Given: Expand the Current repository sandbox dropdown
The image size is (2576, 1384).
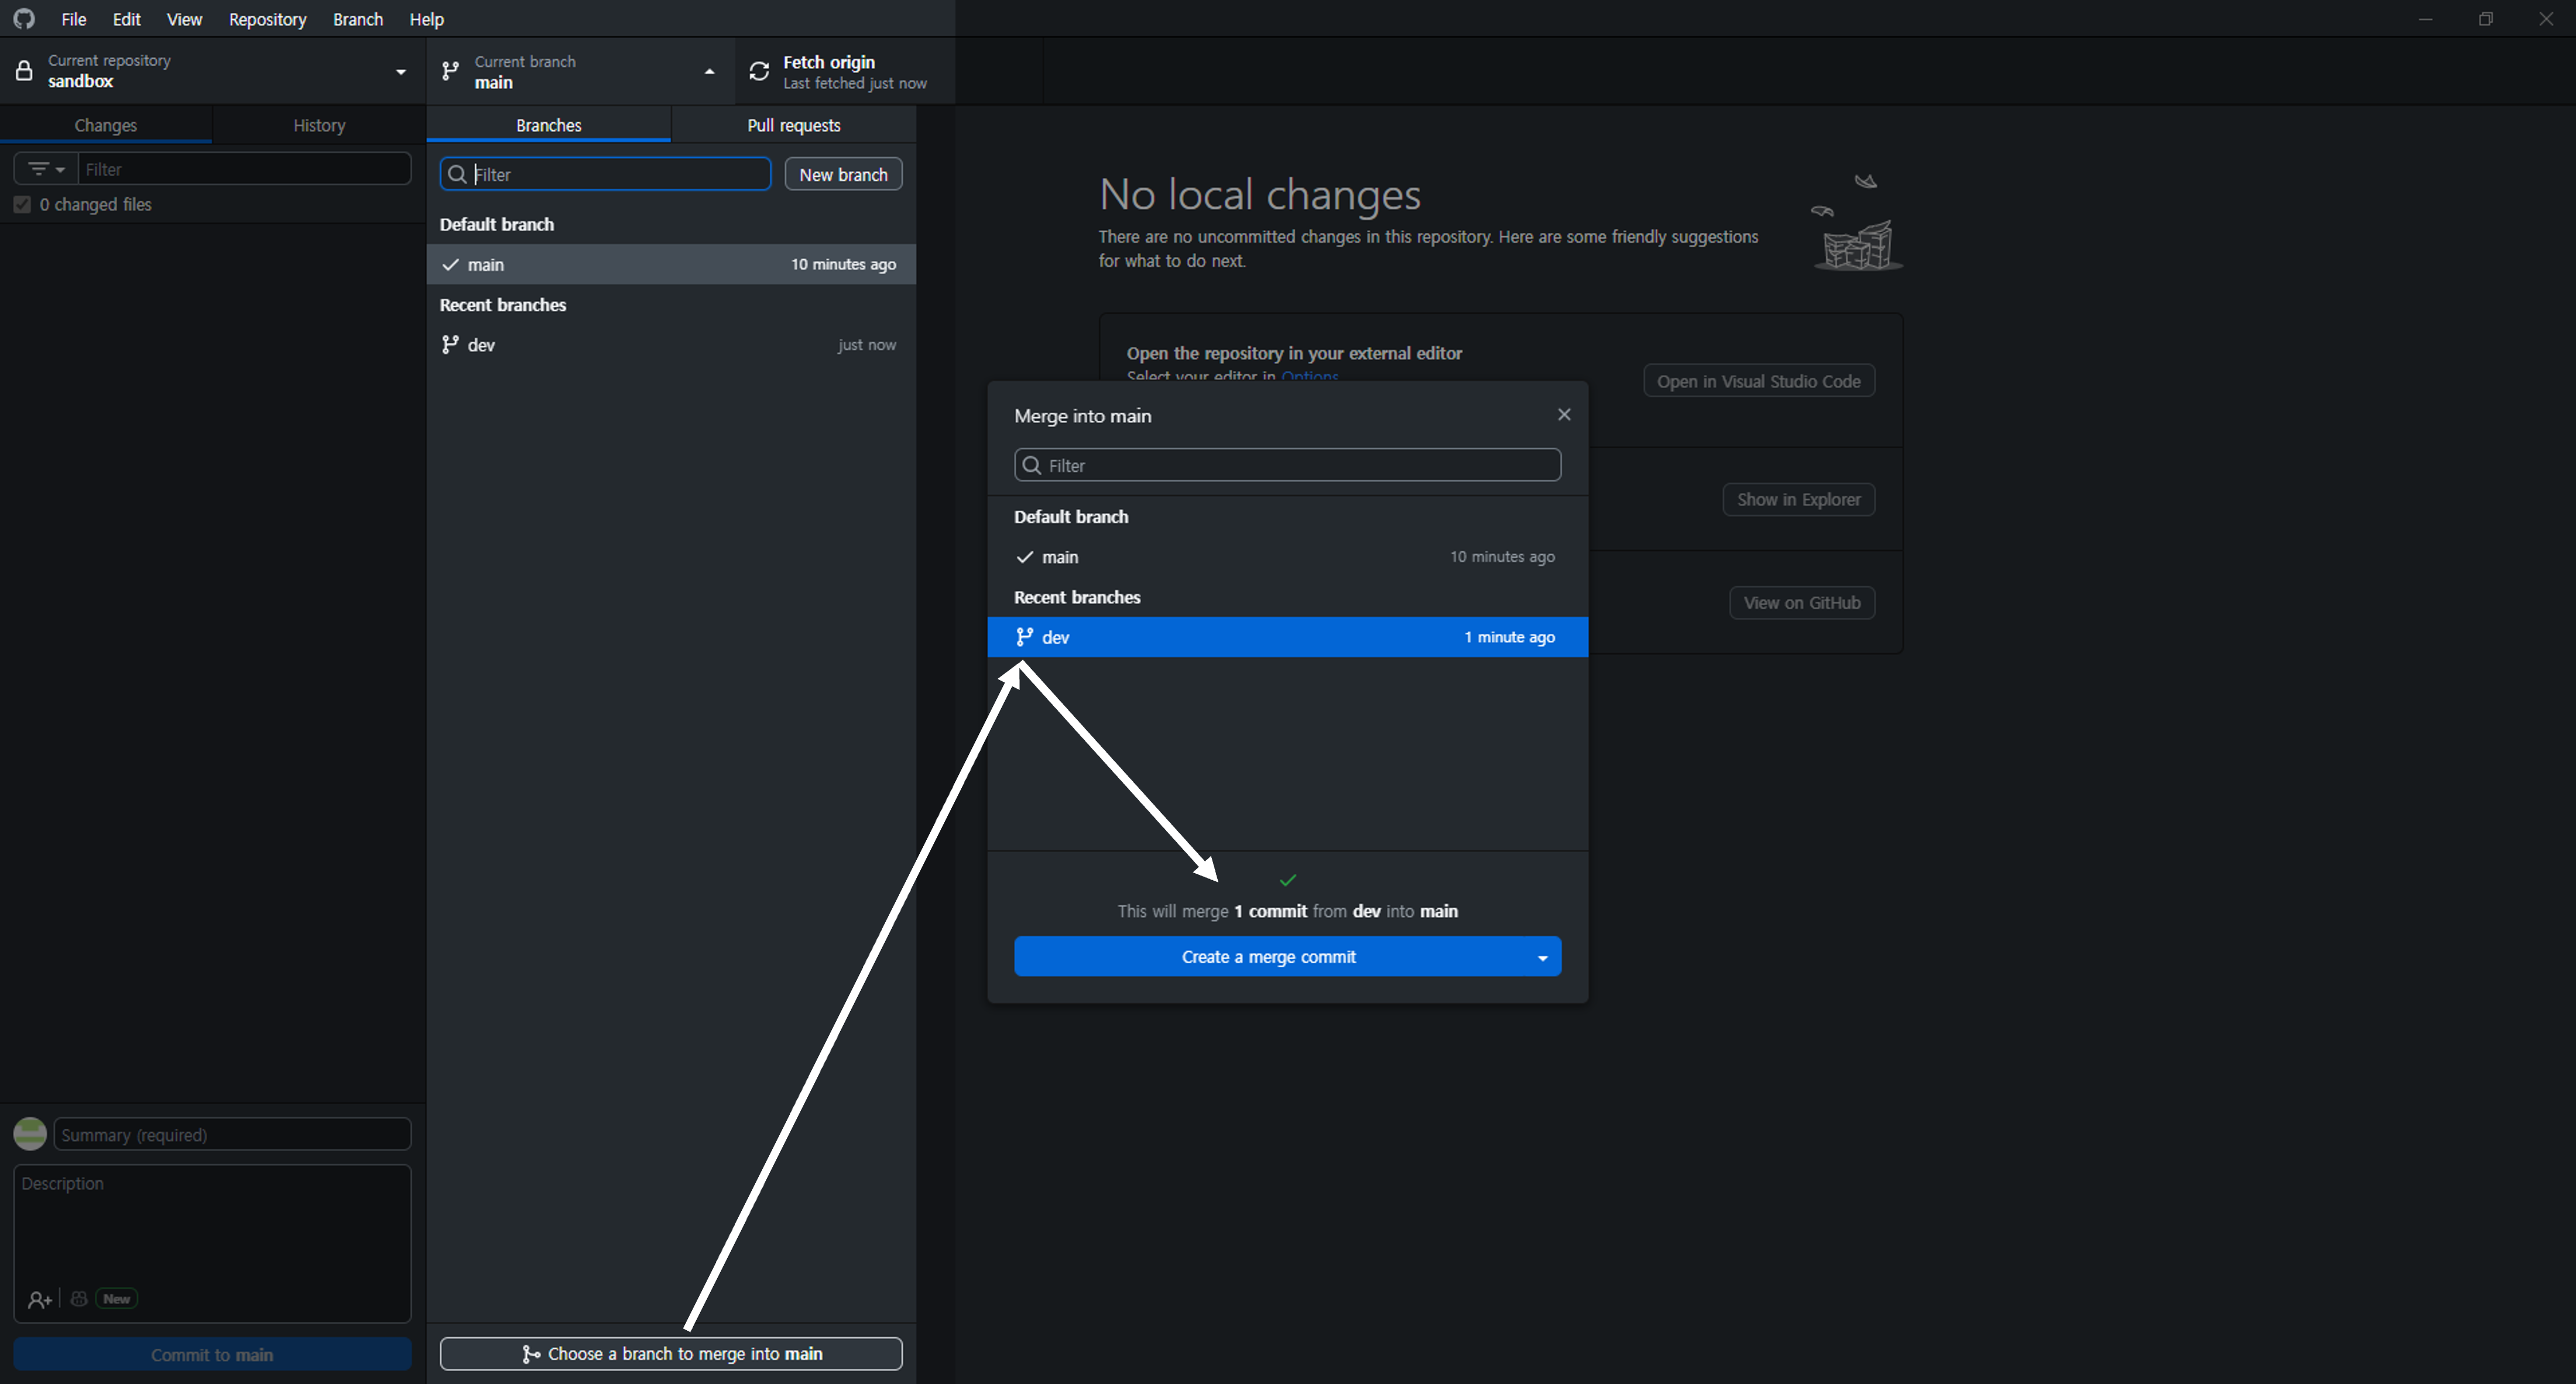Looking at the screenshot, I should click(400, 72).
